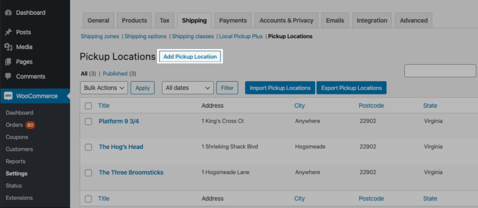Click the orange 80 orders badge
The image size is (478, 208).
[x=30, y=125]
